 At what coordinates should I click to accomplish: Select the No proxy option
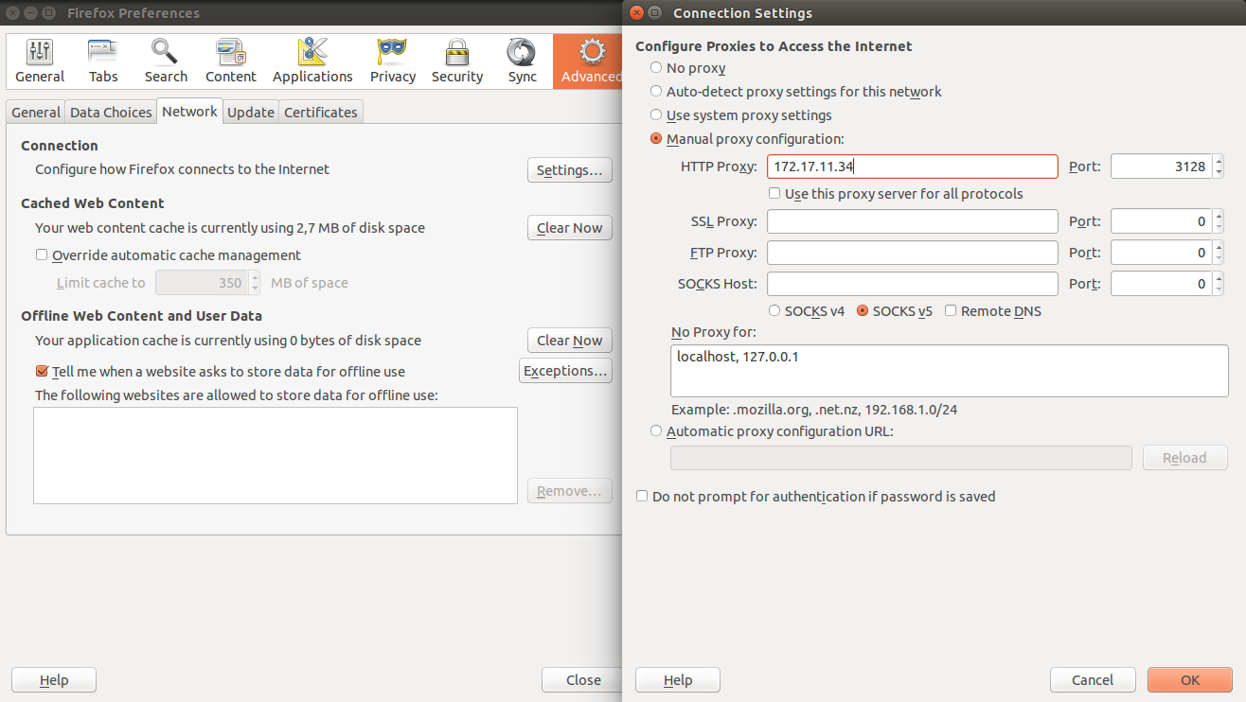(x=656, y=68)
